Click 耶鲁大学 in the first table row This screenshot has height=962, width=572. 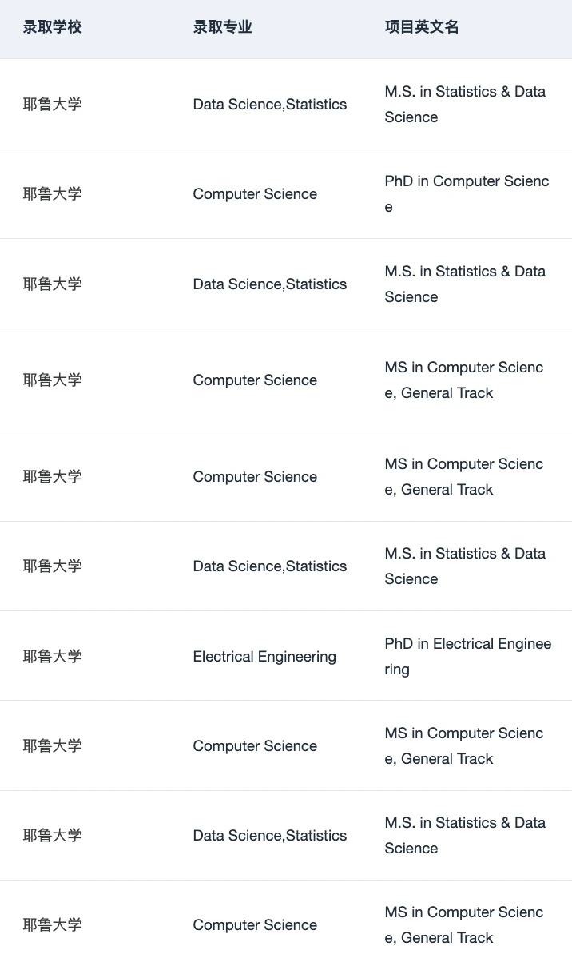[x=52, y=105]
